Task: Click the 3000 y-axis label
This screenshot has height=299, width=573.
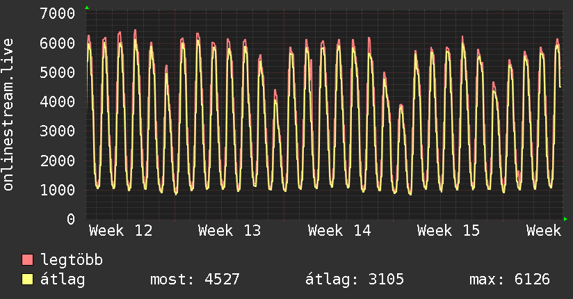Action: 58,131
